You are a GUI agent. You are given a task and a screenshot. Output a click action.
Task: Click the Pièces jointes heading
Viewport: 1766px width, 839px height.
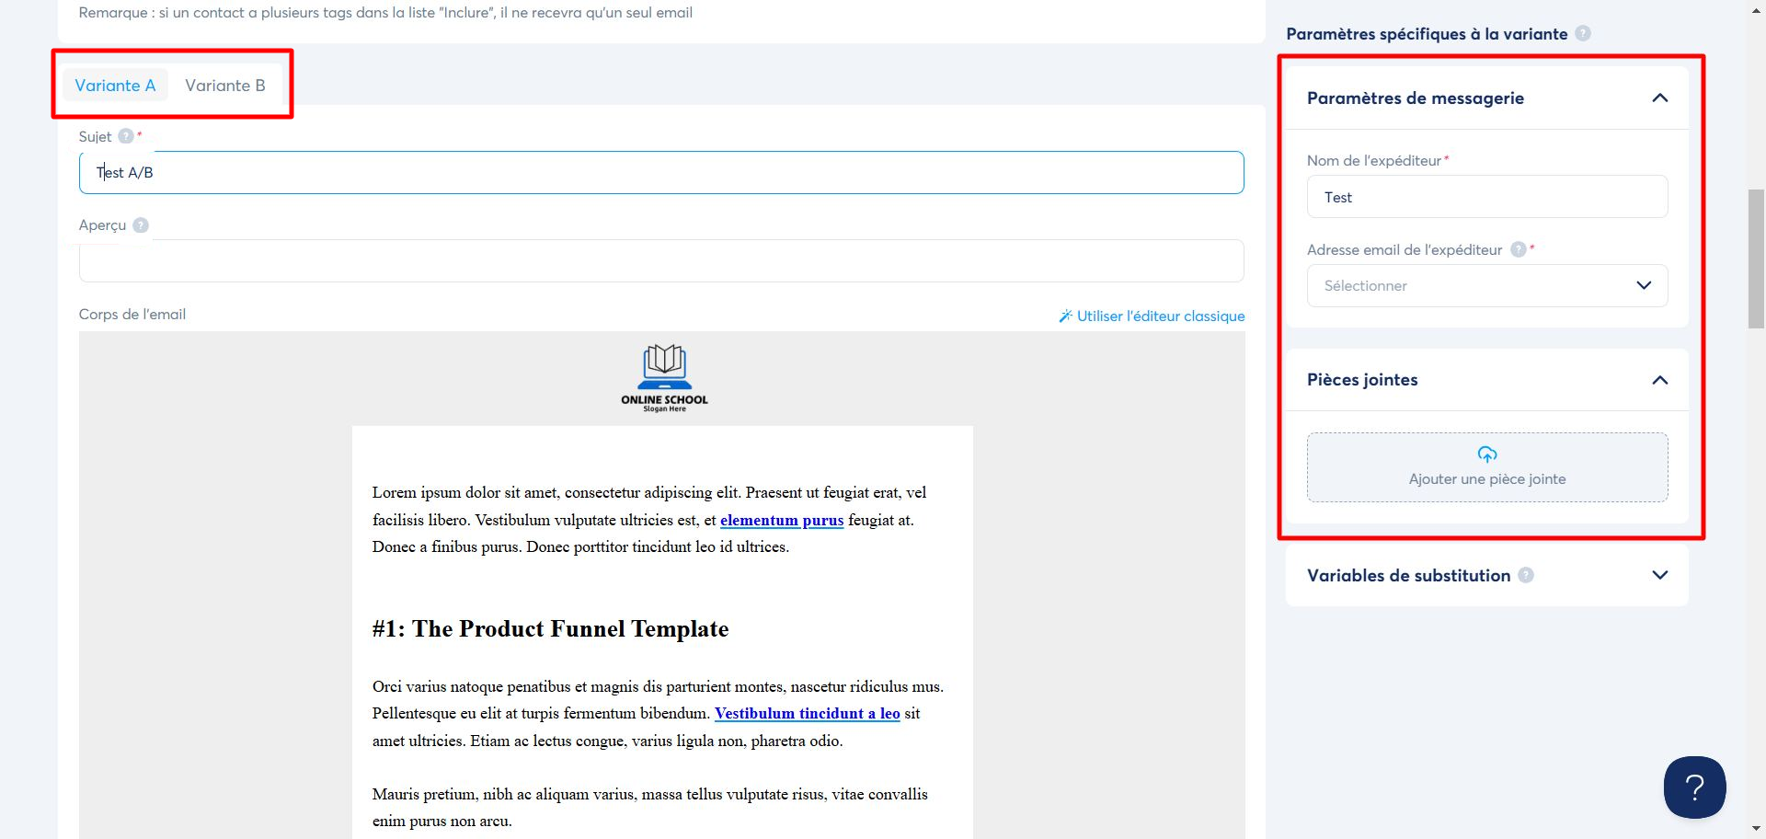coord(1362,380)
